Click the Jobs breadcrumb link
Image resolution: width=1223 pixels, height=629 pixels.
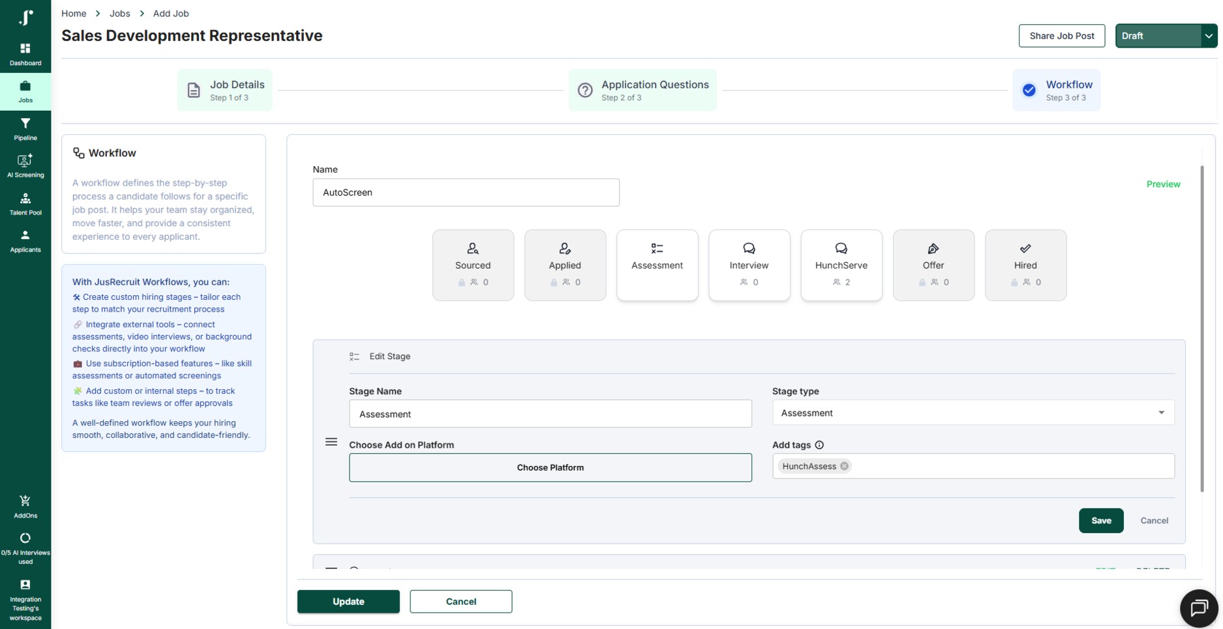pyautogui.click(x=119, y=13)
